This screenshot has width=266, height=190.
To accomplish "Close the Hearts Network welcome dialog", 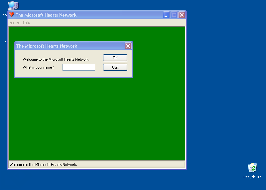I will coord(128,46).
